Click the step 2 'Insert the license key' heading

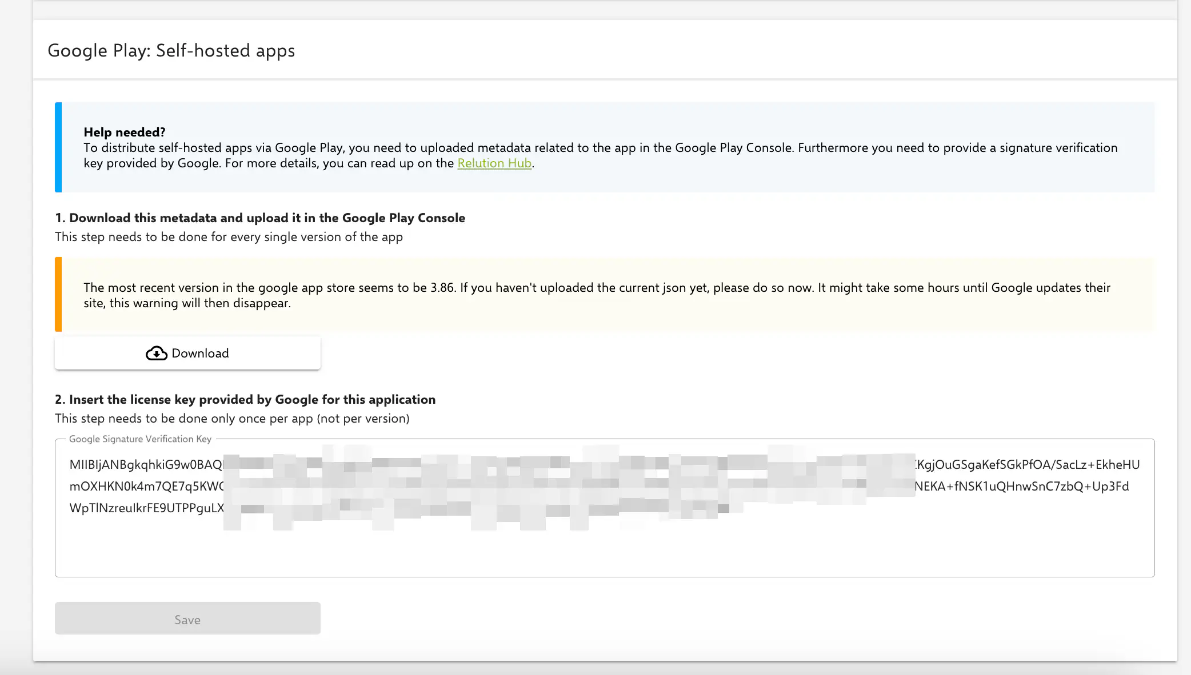coord(245,400)
